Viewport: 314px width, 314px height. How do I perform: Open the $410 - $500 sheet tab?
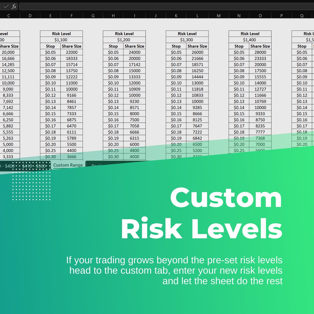34,166
